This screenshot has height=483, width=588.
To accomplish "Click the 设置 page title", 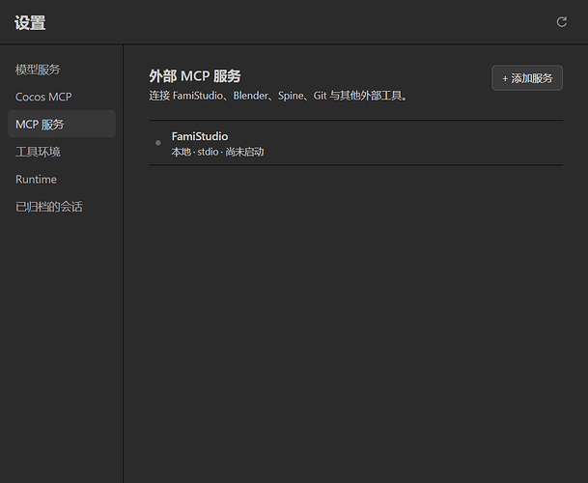I will (x=30, y=22).
